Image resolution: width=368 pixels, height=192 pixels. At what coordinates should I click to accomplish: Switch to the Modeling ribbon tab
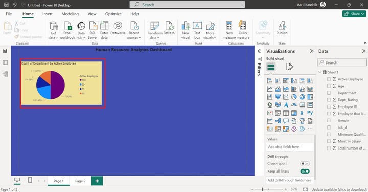point(70,14)
